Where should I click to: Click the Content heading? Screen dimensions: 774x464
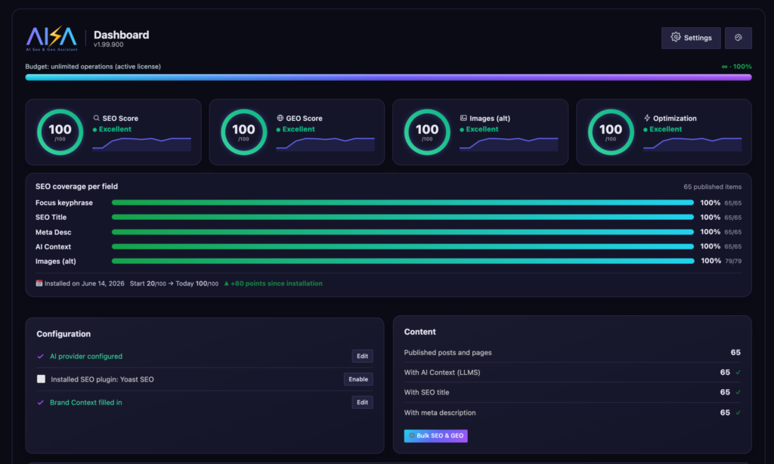tap(420, 332)
